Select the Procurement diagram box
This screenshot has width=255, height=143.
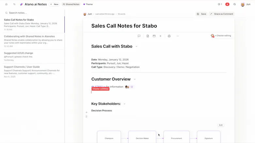[x=176, y=137]
